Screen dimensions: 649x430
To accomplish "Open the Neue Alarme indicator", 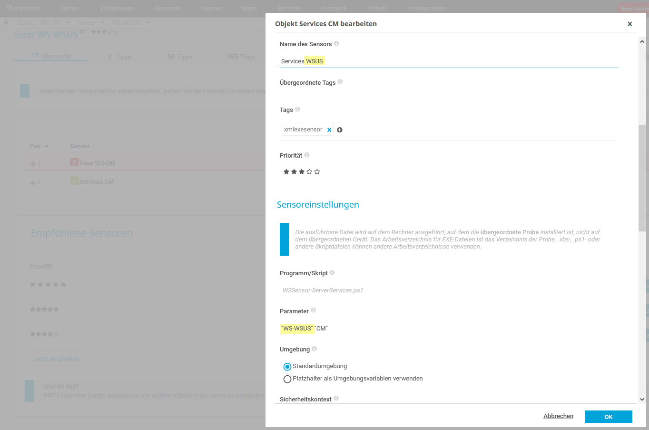I will click(633, 8).
